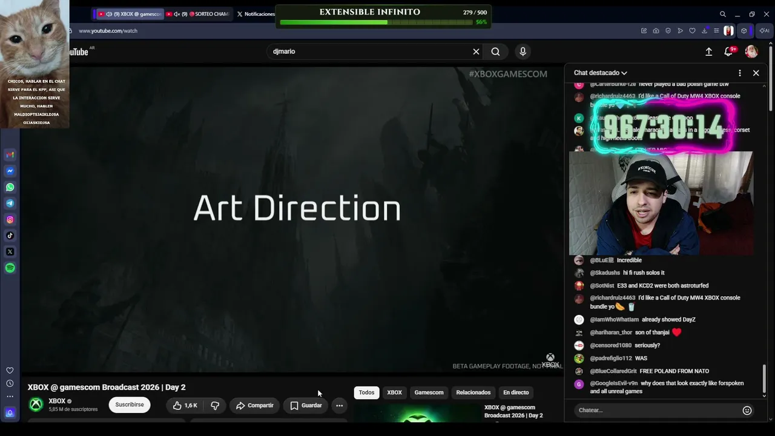Close the live chat panel

point(756,73)
